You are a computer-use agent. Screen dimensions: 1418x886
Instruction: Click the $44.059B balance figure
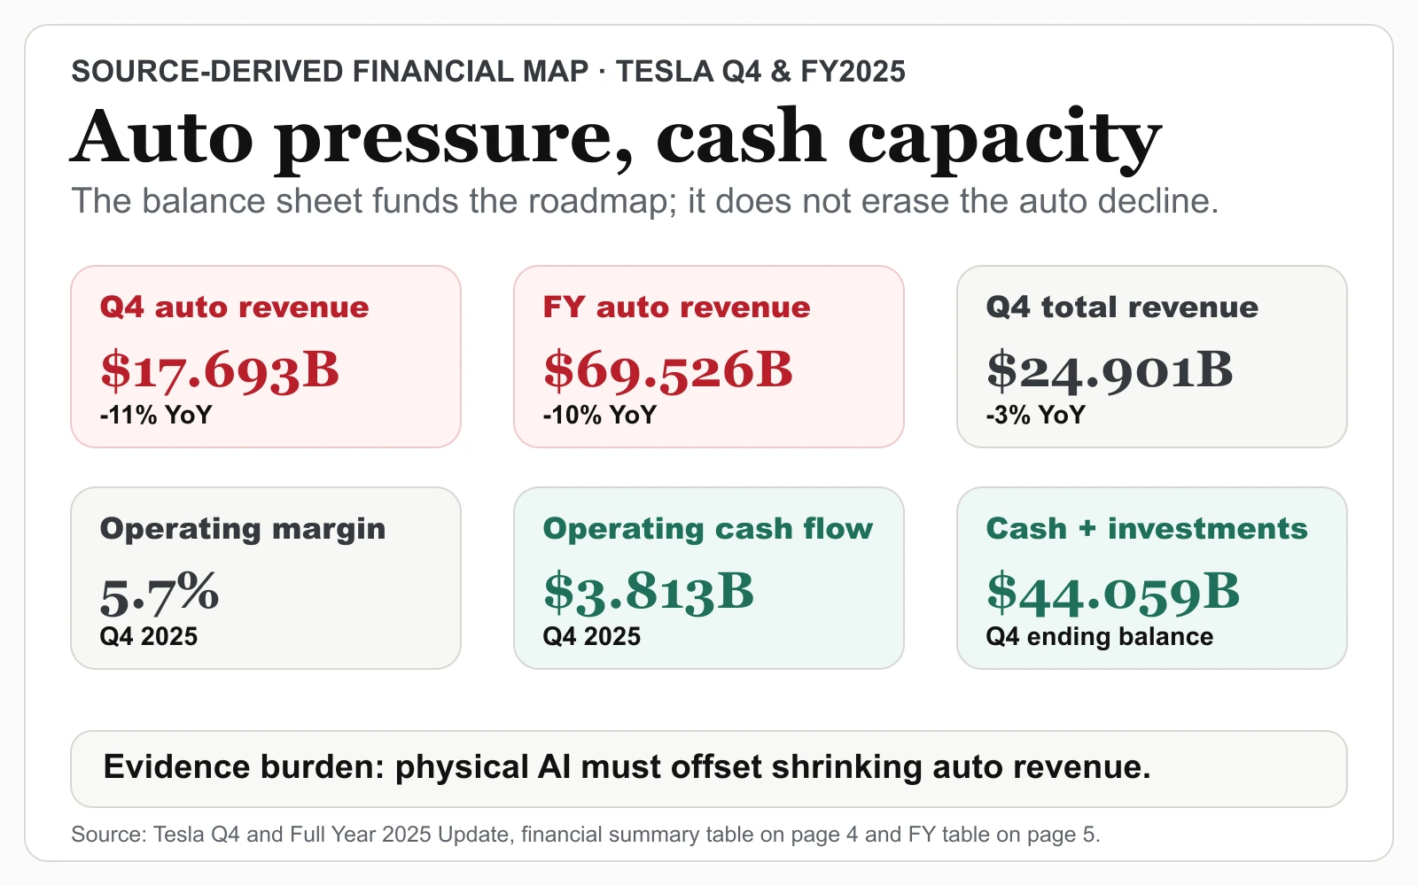[1113, 592]
